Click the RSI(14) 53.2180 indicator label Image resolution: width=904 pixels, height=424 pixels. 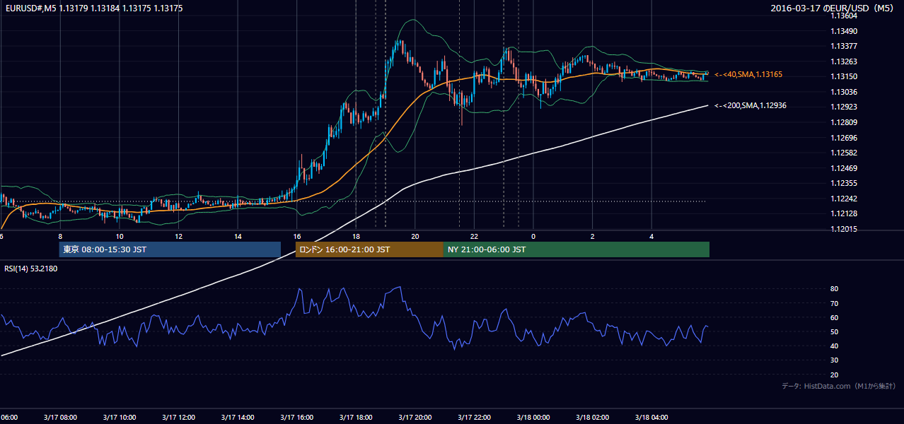31,269
